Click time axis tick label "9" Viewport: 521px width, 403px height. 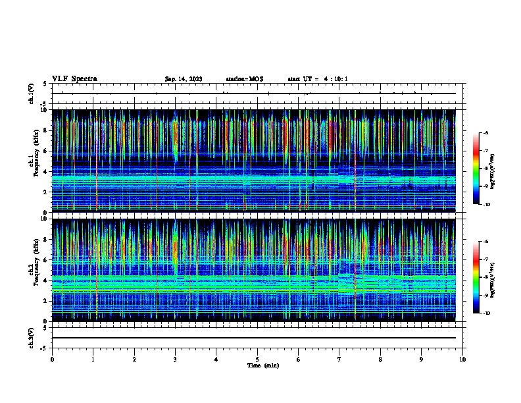[x=421, y=360]
